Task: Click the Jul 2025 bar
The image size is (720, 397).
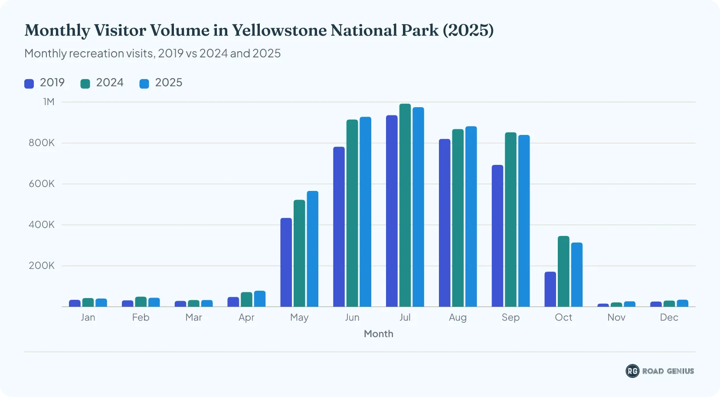Action: point(418,207)
